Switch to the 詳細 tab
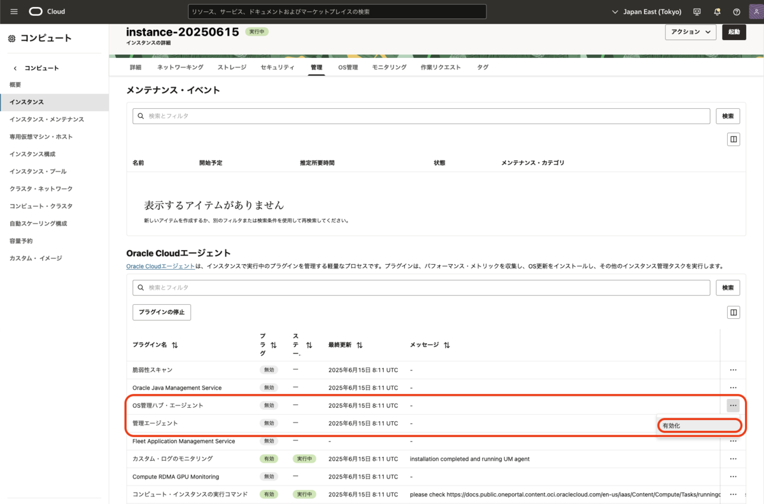 coord(136,67)
